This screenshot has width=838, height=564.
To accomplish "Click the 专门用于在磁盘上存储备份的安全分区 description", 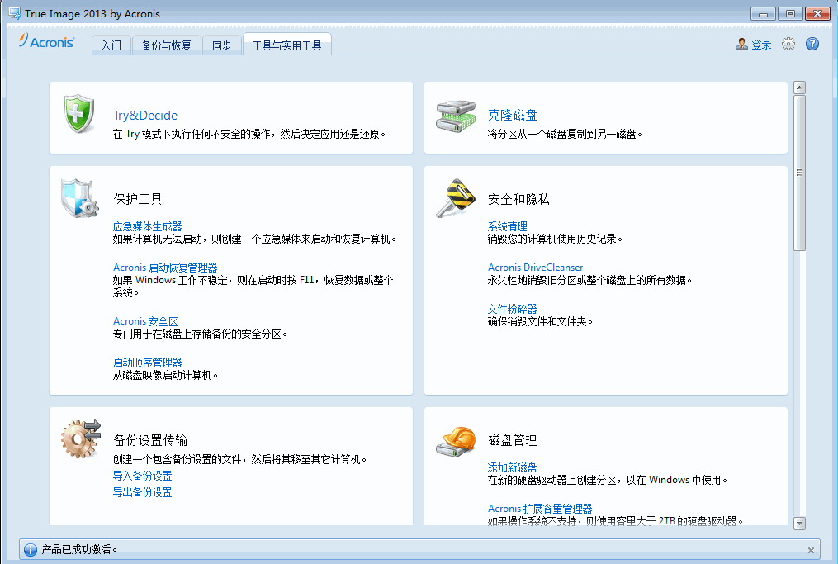I will (201, 334).
